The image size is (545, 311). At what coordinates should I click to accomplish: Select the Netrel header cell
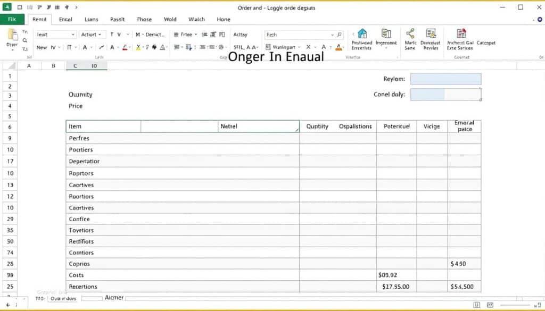[x=258, y=127]
